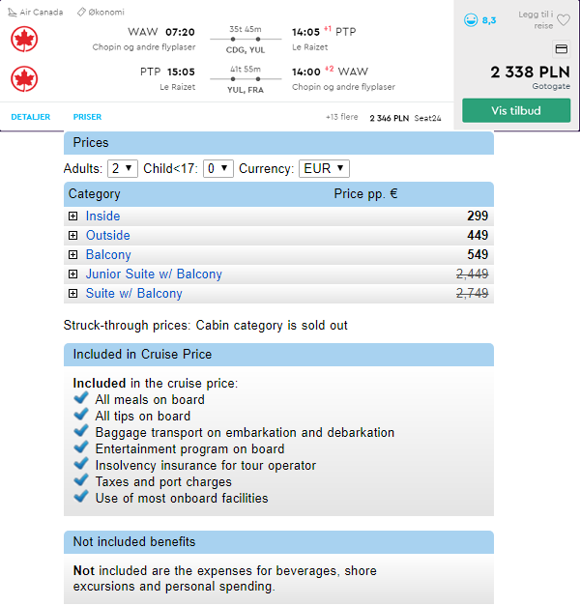Switch to the DETALJER tab

tap(31, 117)
